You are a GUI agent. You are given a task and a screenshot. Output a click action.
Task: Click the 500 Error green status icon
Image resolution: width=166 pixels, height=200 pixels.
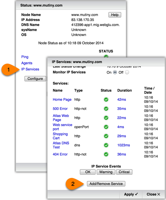106,109
